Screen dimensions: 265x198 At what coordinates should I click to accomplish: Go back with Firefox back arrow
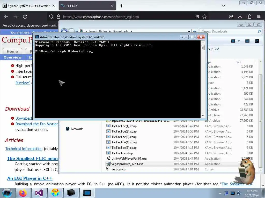(x=6, y=17)
